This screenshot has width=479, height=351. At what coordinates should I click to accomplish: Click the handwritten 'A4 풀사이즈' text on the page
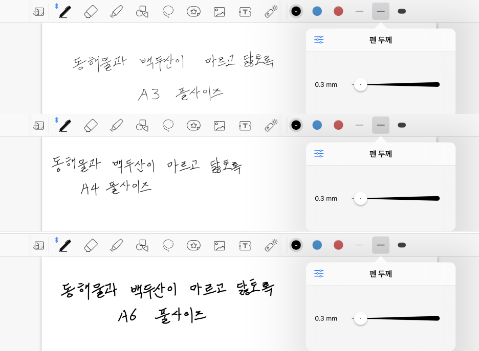116,187
